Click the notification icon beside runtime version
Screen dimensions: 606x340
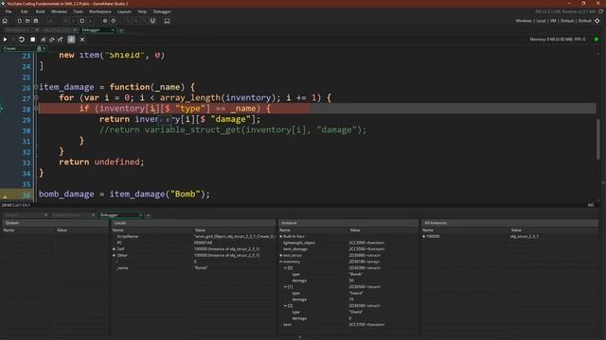[x=600, y=11]
